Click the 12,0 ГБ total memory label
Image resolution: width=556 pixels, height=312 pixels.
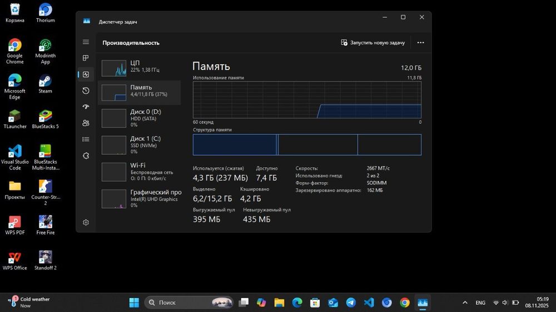(411, 68)
